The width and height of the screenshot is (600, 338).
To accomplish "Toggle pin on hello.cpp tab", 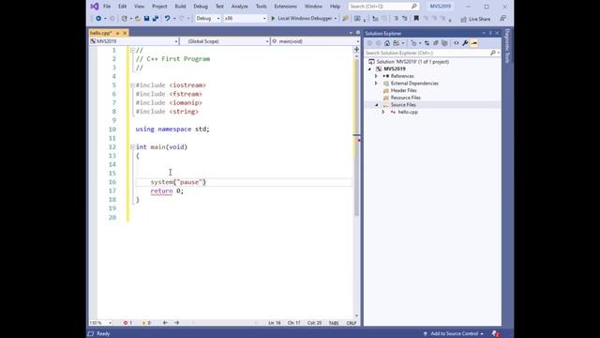I will tap(117, 33).
